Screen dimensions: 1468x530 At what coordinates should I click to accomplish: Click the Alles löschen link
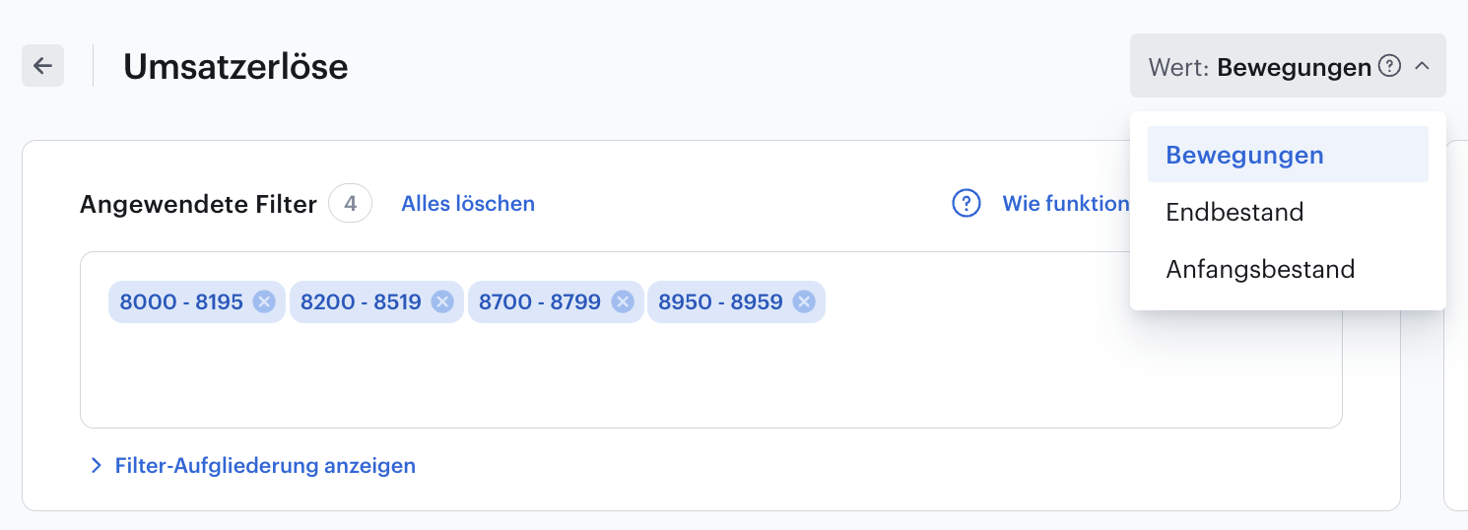coord(468,204)
